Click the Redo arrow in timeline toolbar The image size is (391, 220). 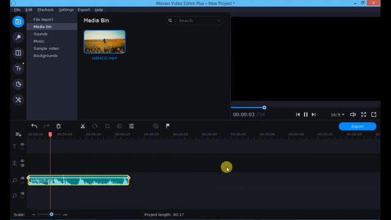click(x=46, y=127)
